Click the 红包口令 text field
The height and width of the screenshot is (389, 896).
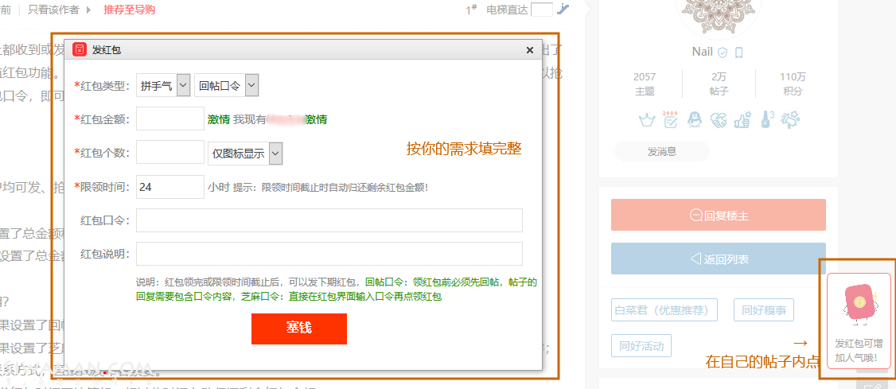click(329, 220)
